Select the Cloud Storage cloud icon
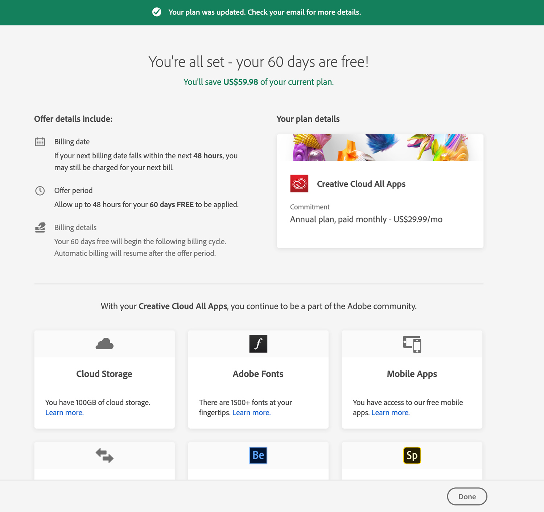This screenshot has width=544, height=512. click(104, 344)
